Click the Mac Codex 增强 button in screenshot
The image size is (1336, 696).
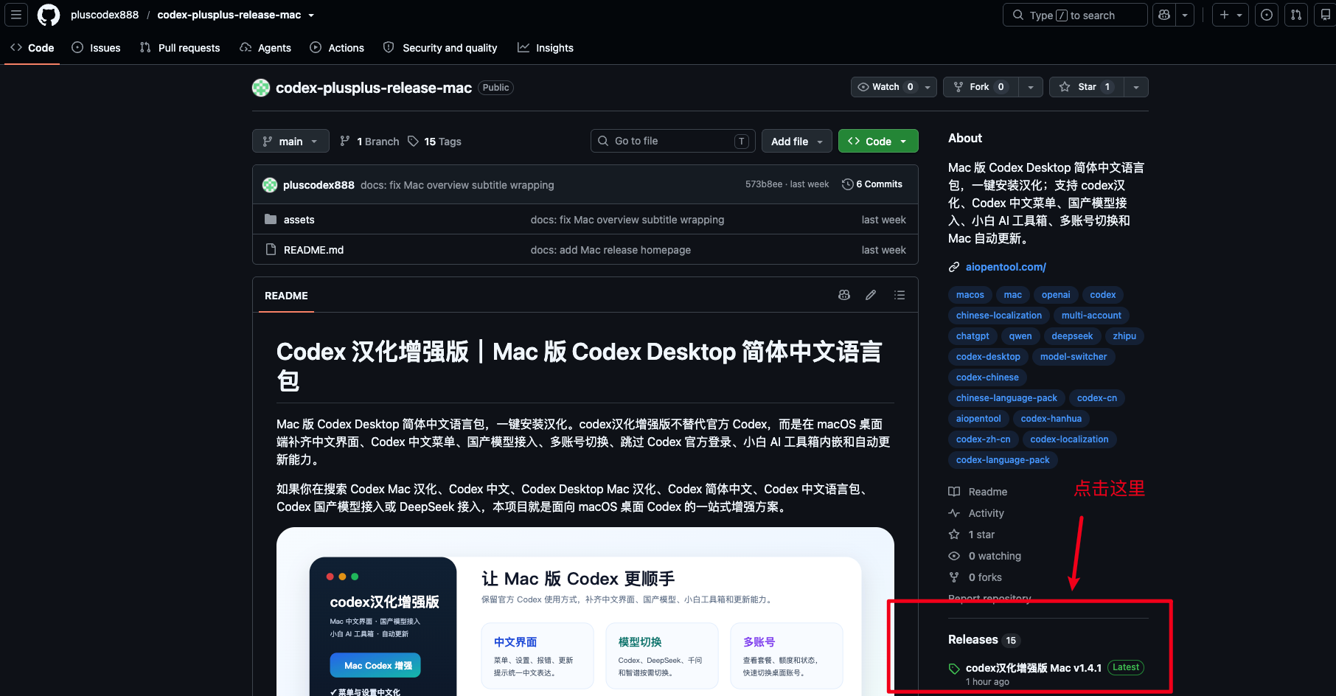(375, 666)
